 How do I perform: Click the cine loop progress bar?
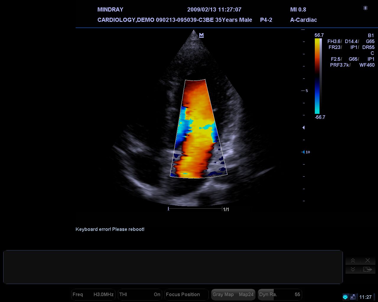195,209
